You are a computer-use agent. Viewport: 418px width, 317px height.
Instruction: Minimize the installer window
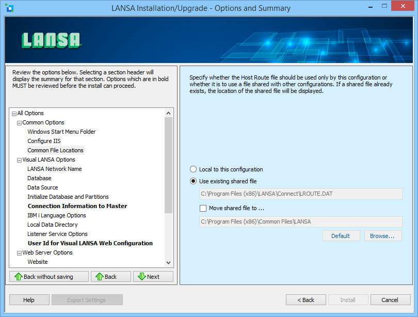coord(371,7)
